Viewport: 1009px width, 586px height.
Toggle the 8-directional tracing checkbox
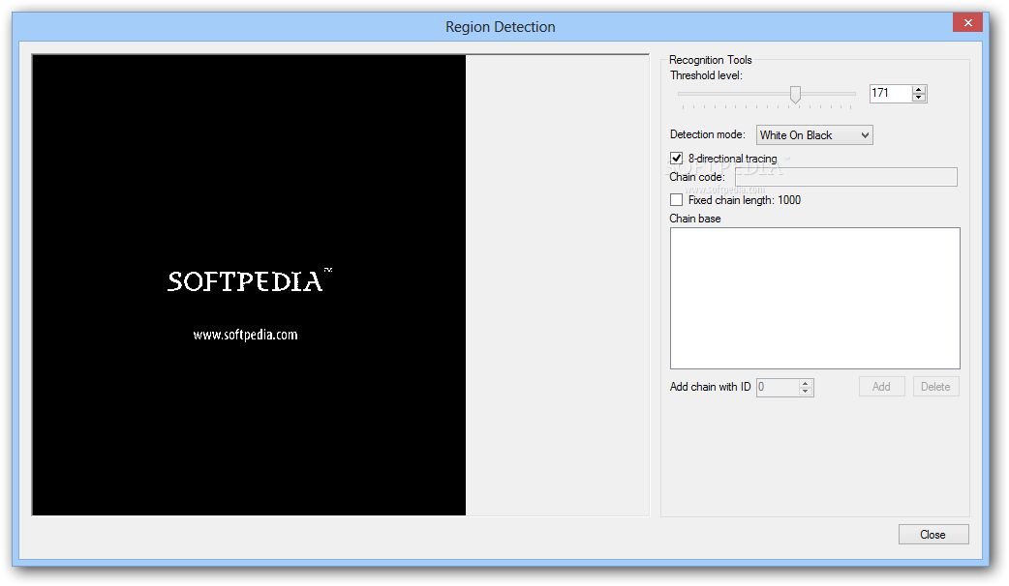click(x=676, y=158)
